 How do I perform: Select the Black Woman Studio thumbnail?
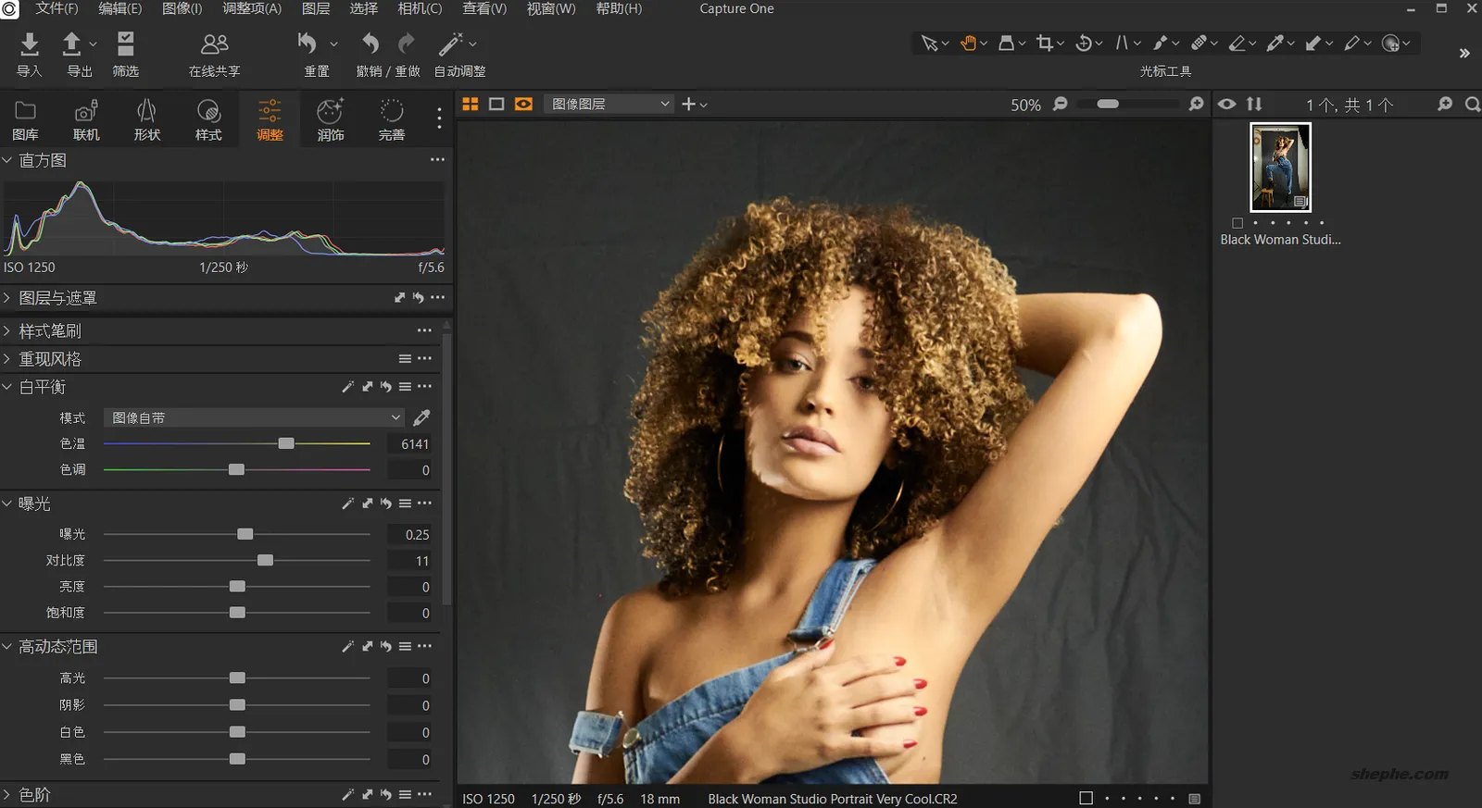1280,168
